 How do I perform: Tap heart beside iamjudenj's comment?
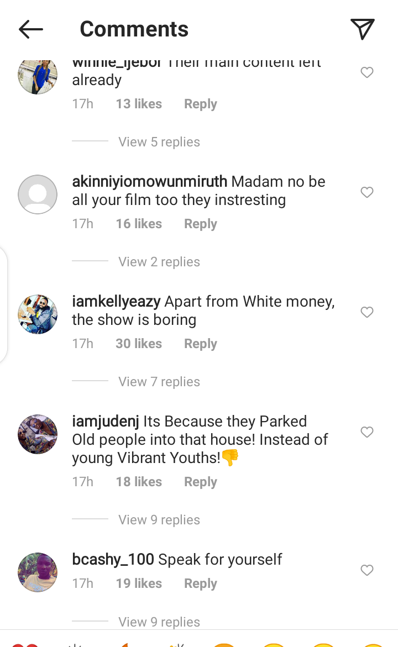click(367, 432)
